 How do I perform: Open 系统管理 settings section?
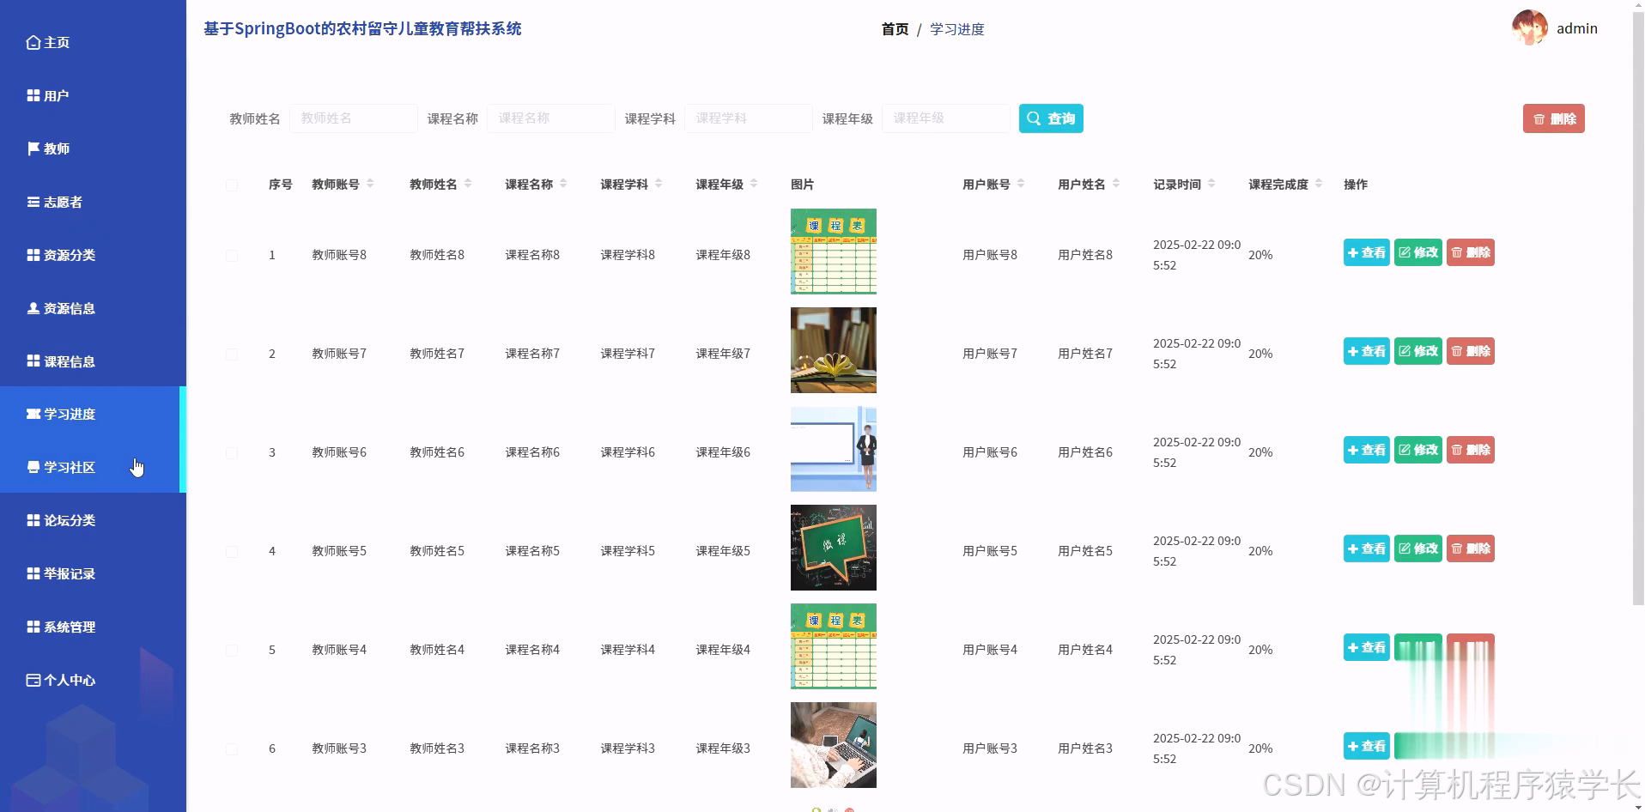pyautogui.click(x=34, y=626)
